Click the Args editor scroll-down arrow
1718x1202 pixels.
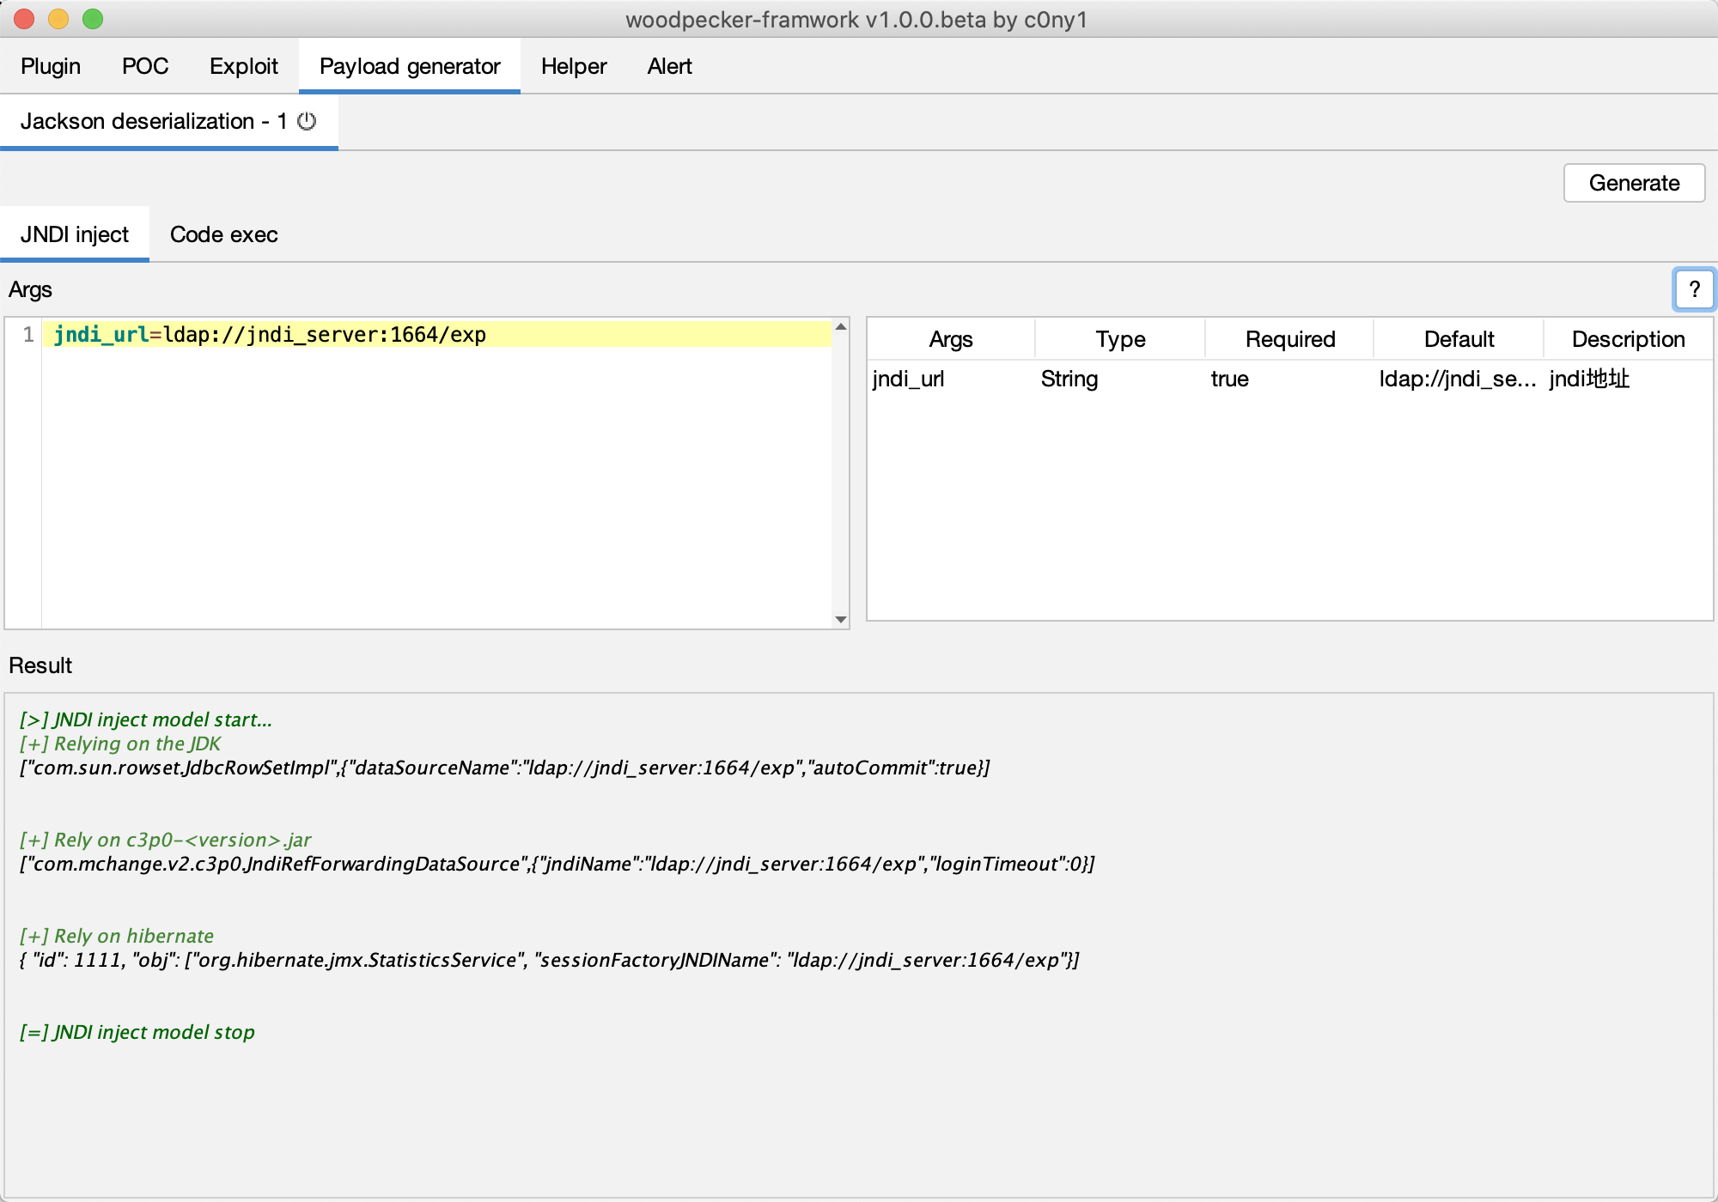(841, 619)
